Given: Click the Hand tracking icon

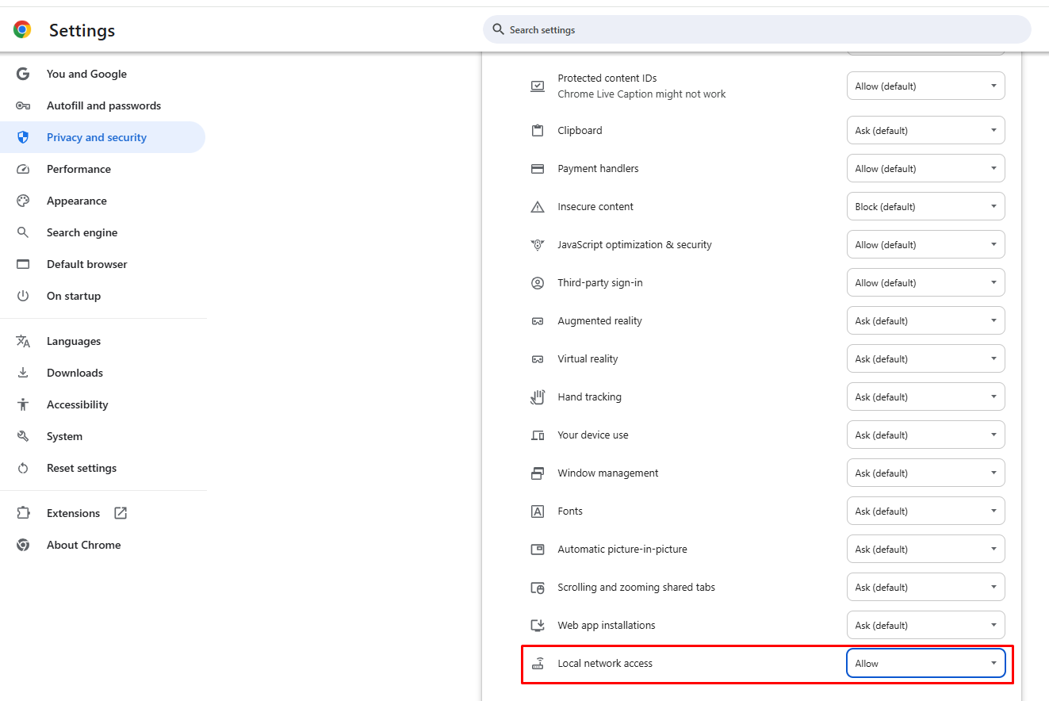Looking at the screenshot, I should pos(538,397).
